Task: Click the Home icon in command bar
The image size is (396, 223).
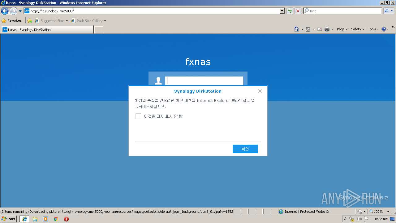Action: 297,29
